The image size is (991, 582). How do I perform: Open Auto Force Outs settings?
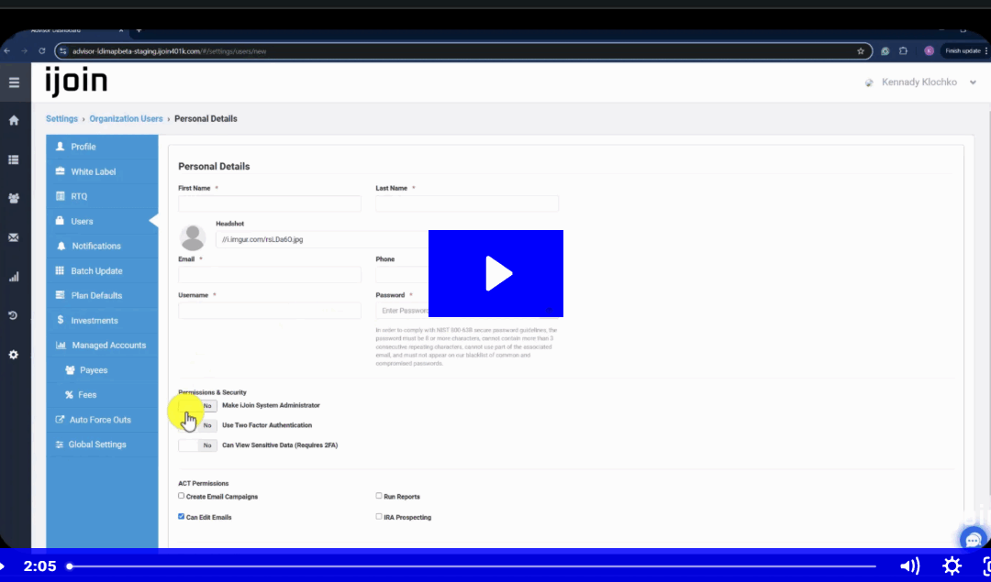coord(103,420)
